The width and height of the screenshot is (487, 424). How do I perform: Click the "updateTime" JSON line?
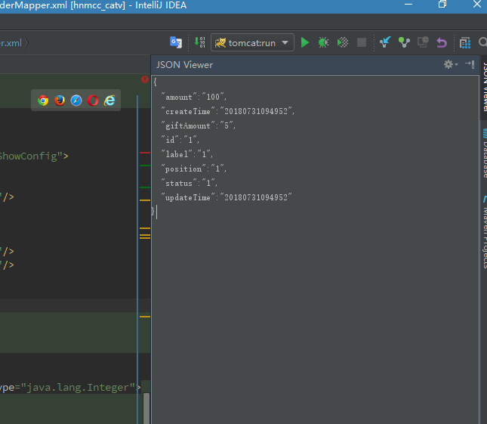[227, 197]
